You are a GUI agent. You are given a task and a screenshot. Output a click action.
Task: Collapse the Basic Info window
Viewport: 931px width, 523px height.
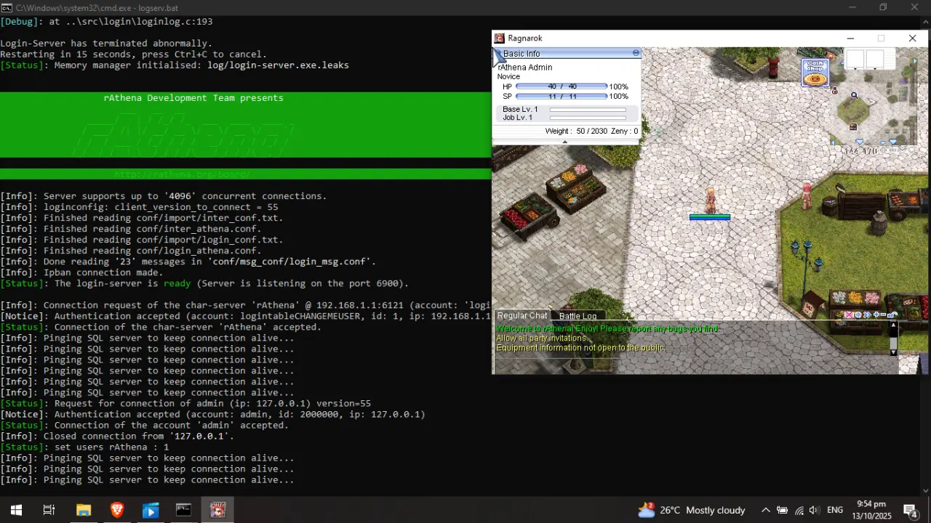coord(636,53)
